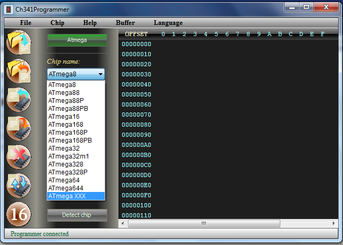Select ATmega168P in the dropdown
Viewport: 343px width, 245px height.
pyautogui.click(x=76, y=133)
